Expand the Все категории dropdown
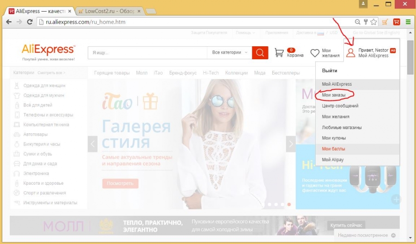 point(230,53)
